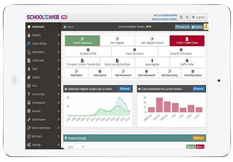The width and height of the screenshot is (233, 162).
Task: Click the Settings gears icon
Action: point(29,145)
